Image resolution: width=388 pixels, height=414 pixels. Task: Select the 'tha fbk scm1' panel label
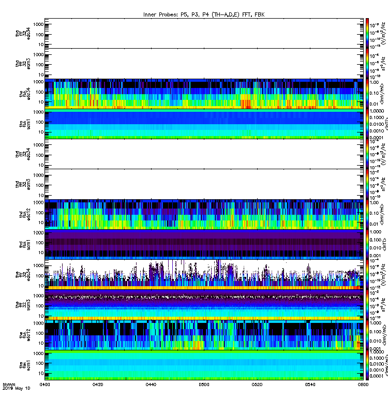tap(24, 124)
